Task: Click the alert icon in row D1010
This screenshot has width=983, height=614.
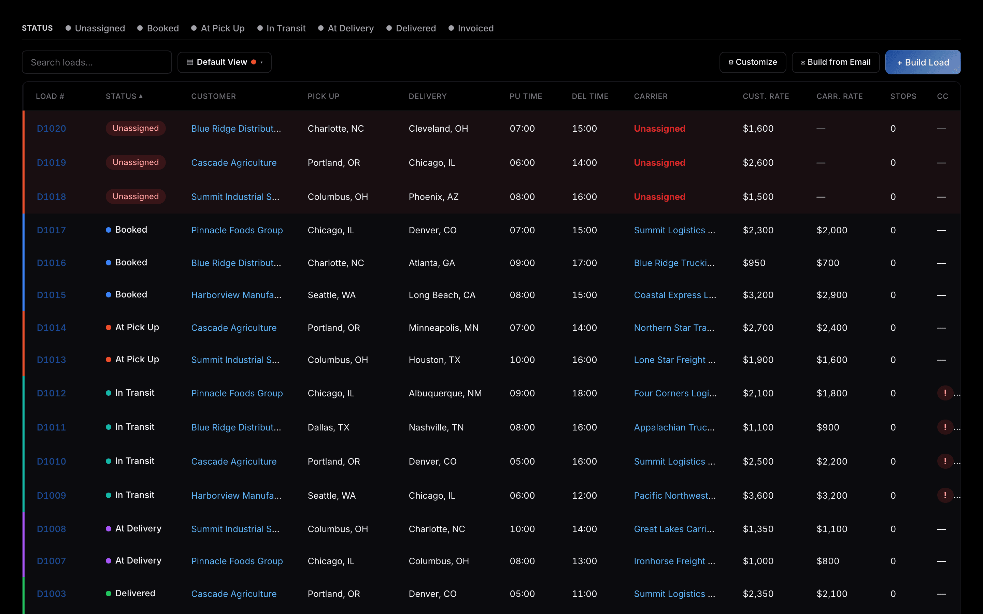Action: coord(945,461)
